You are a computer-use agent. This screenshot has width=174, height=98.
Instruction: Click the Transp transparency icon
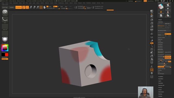click(x=152, y=66)
